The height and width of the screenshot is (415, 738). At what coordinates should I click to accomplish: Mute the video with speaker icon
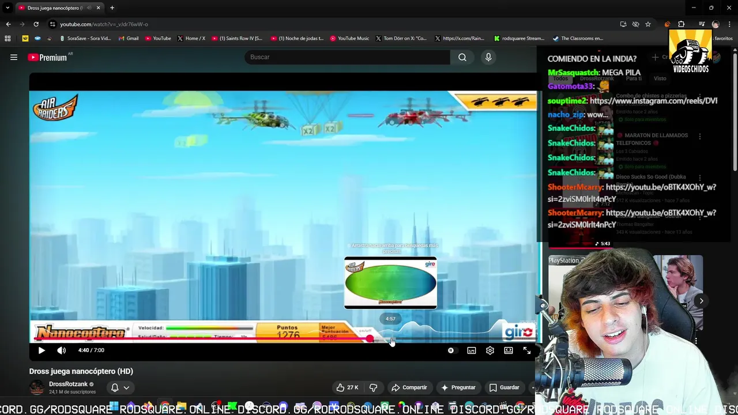(x=62, y=350)
